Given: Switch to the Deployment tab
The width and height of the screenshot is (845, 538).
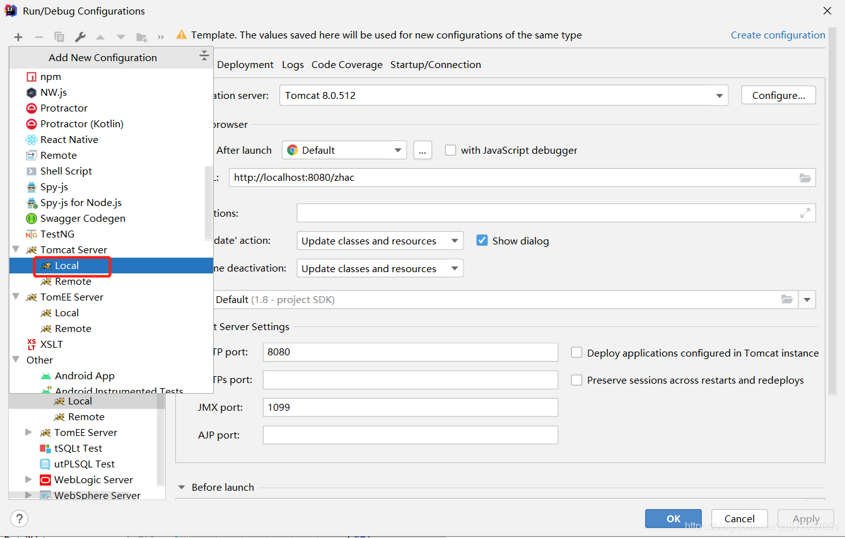Looking at the screenshot, I should pyautogui.click(x=245, y=65).
